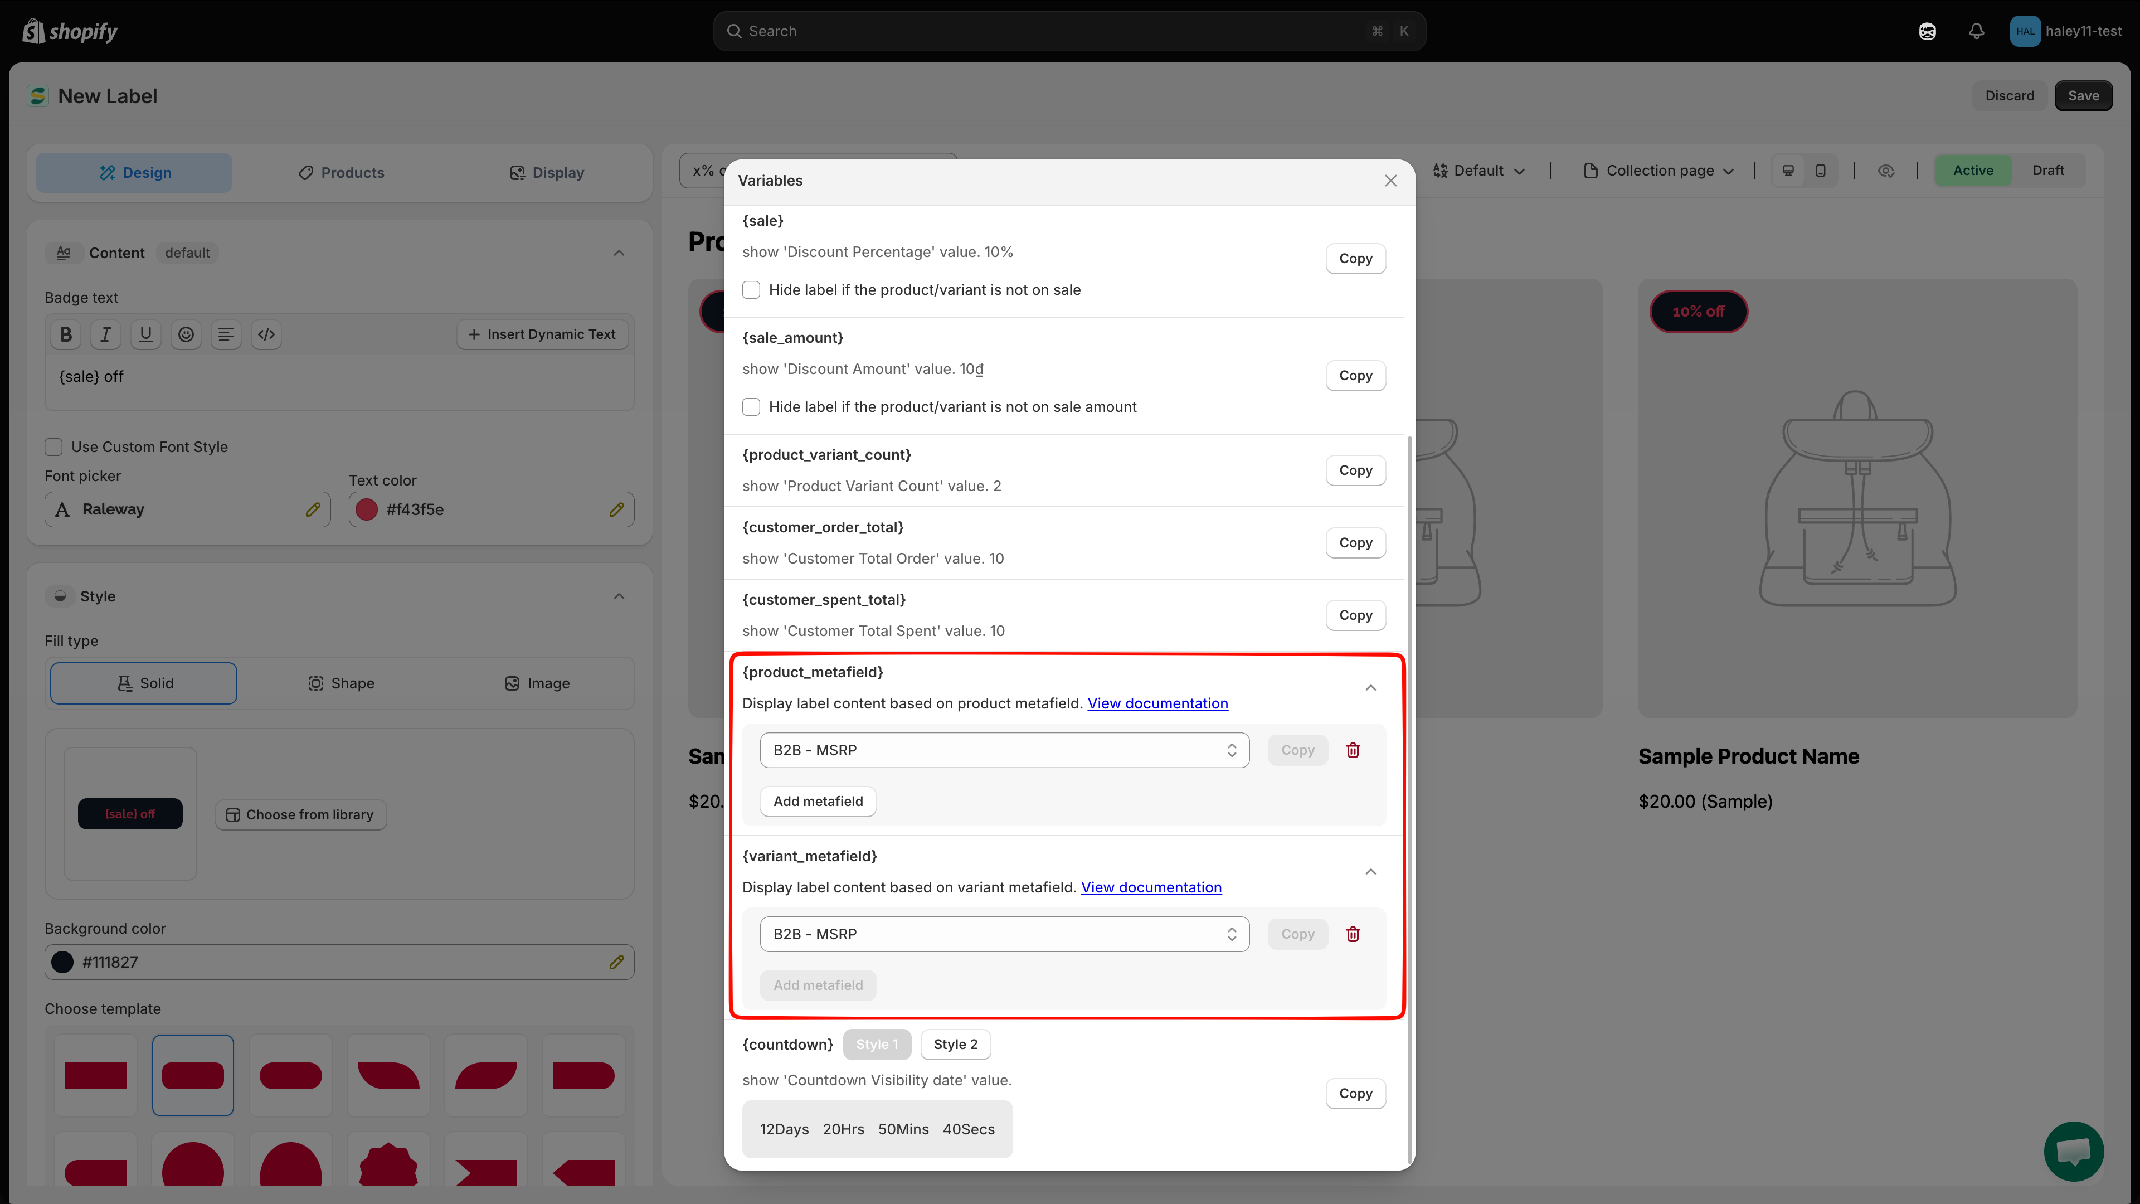Toggle bold formatting in badge text toolbar
This screenshot has width=2140, height=1204.
click(x=66, y=334)
